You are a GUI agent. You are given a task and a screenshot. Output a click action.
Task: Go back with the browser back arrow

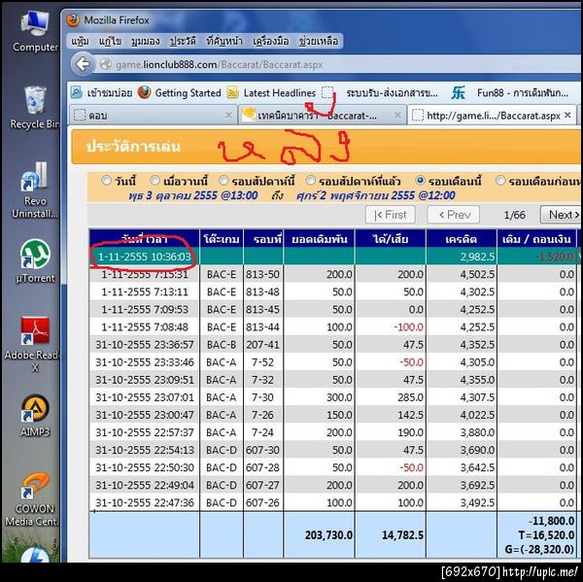click(x=83, y=64)
